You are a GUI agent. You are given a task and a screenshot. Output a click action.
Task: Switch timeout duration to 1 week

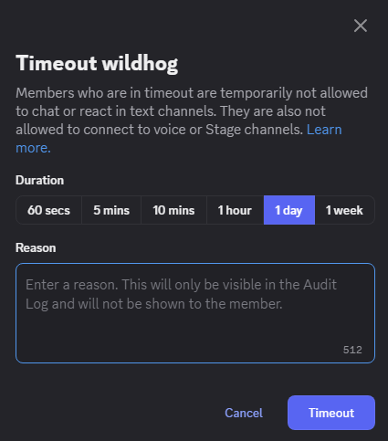344,210
